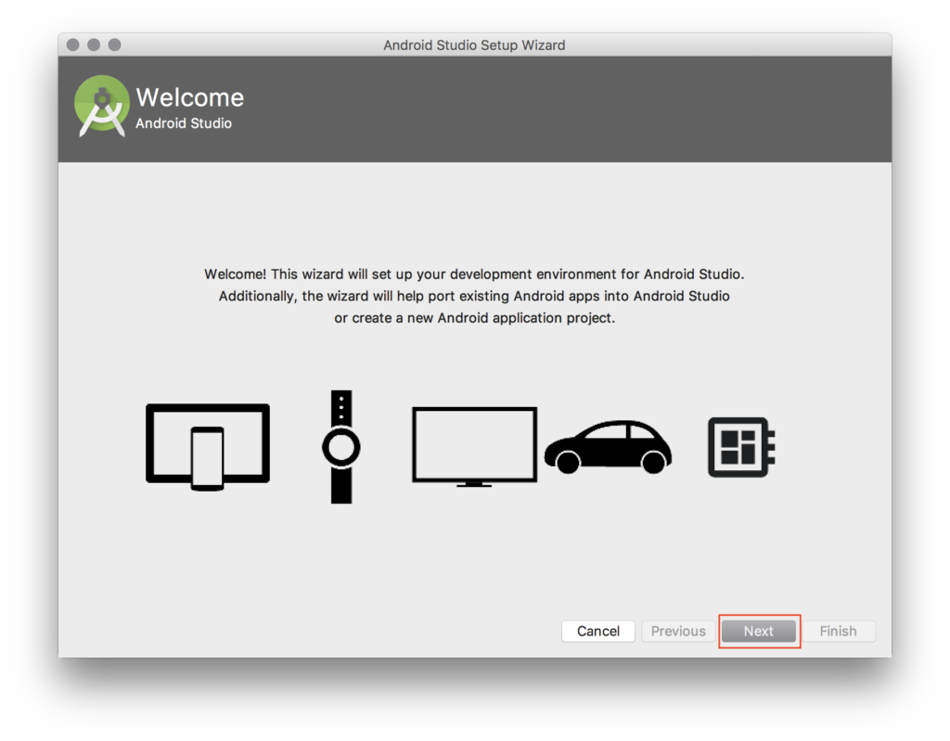Click the line starting 'Additionally, the wizard'

point(474,296)
